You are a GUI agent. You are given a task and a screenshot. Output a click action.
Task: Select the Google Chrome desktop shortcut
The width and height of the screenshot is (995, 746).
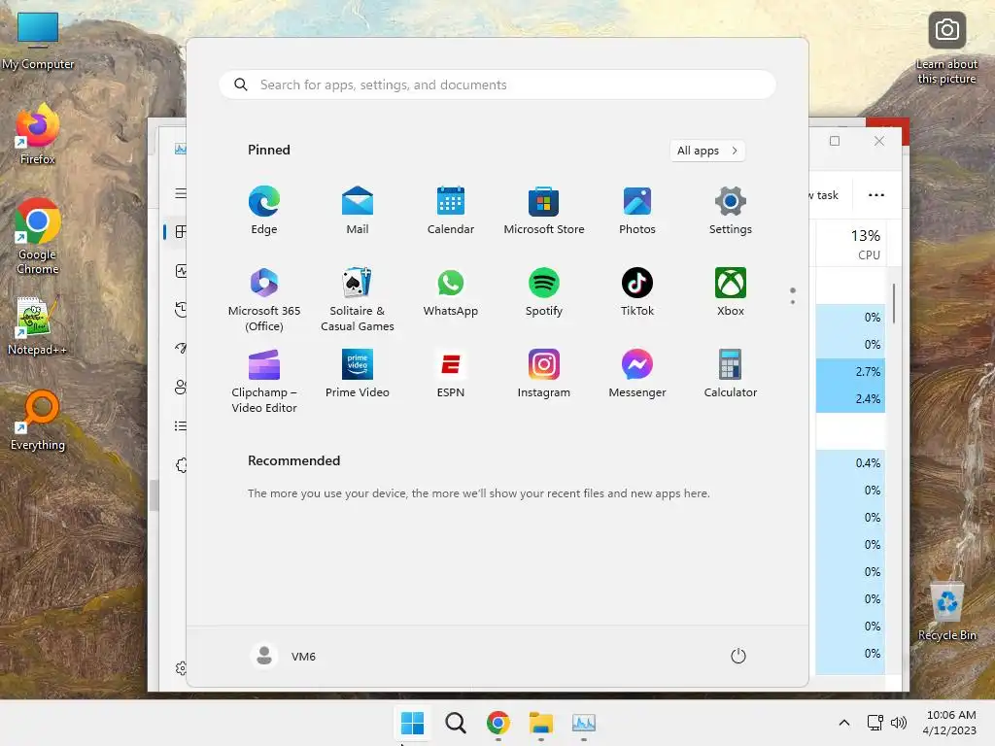pyautogui.click(x=38, y=236)
